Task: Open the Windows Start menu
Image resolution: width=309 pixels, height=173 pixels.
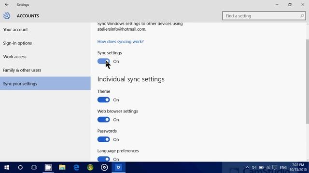Action: point(7,167)
